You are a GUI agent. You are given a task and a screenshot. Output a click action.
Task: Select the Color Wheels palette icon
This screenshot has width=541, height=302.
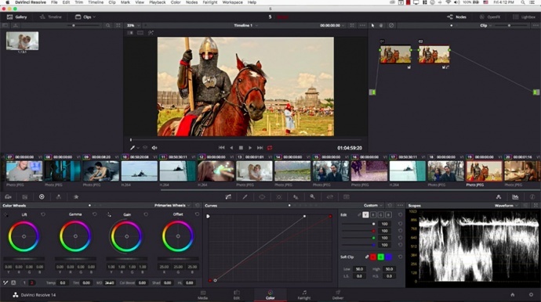[x=42, y=196]
